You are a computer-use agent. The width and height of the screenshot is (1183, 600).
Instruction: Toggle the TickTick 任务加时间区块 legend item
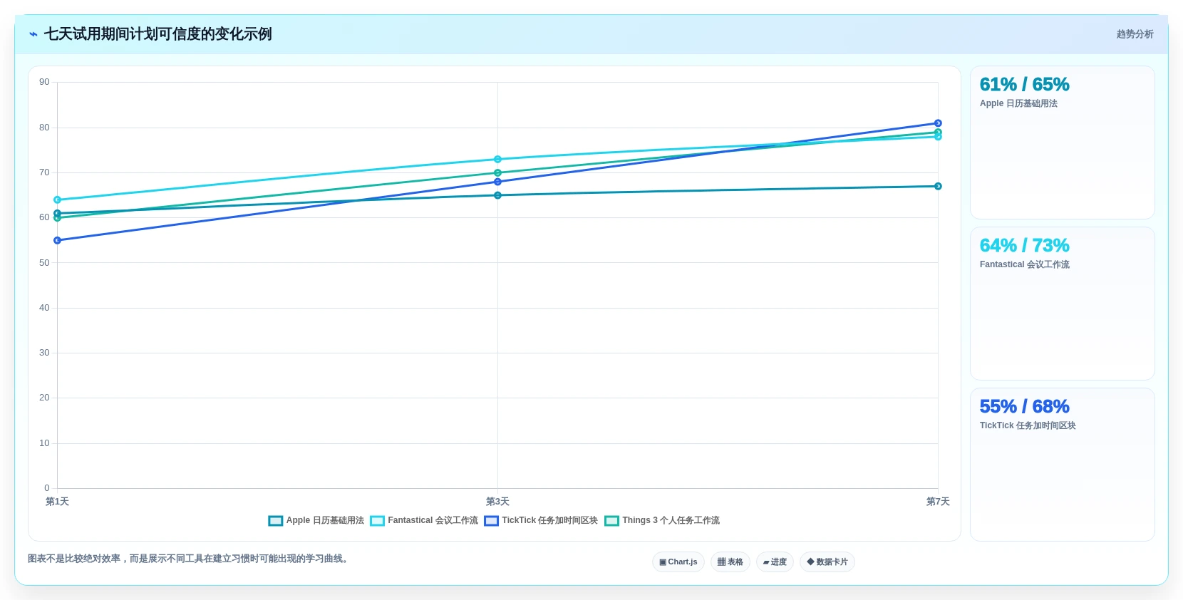click(x=541, y=520)
